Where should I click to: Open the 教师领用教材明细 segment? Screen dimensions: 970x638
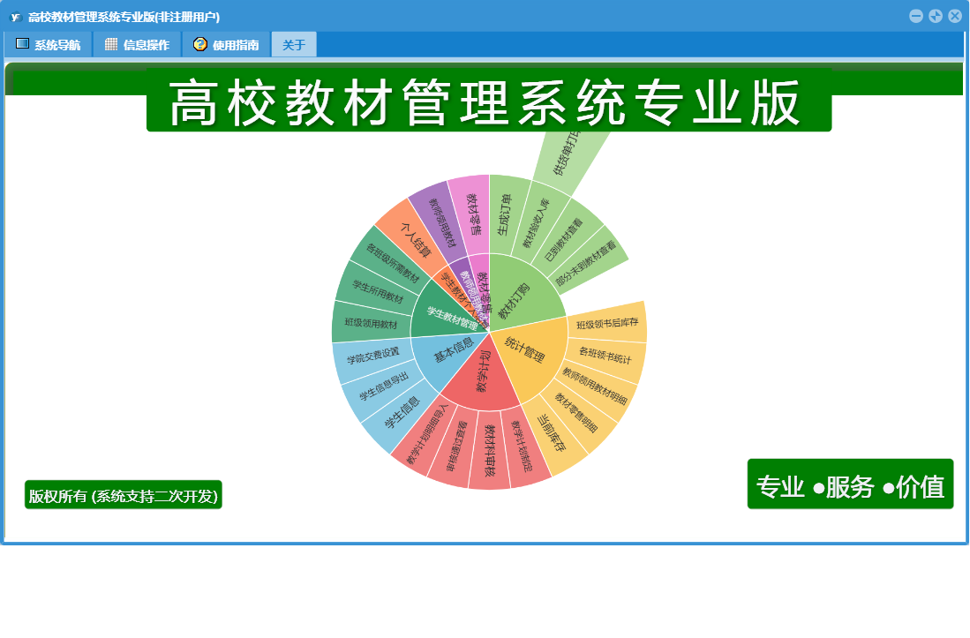(x=594, y=385)
